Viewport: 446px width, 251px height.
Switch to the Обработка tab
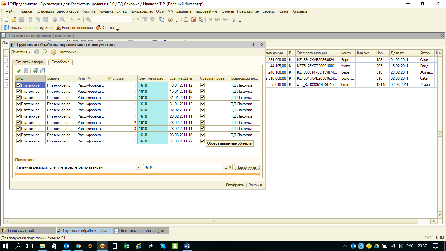tap(60, 62)
